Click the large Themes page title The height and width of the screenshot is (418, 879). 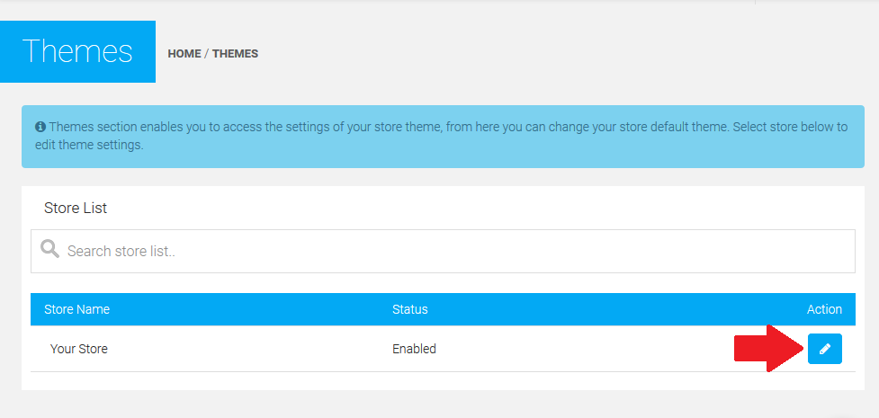pyautogui.click(x=77, y=51)
